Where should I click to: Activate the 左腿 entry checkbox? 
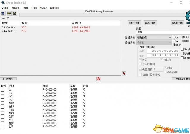click(3, 110)
